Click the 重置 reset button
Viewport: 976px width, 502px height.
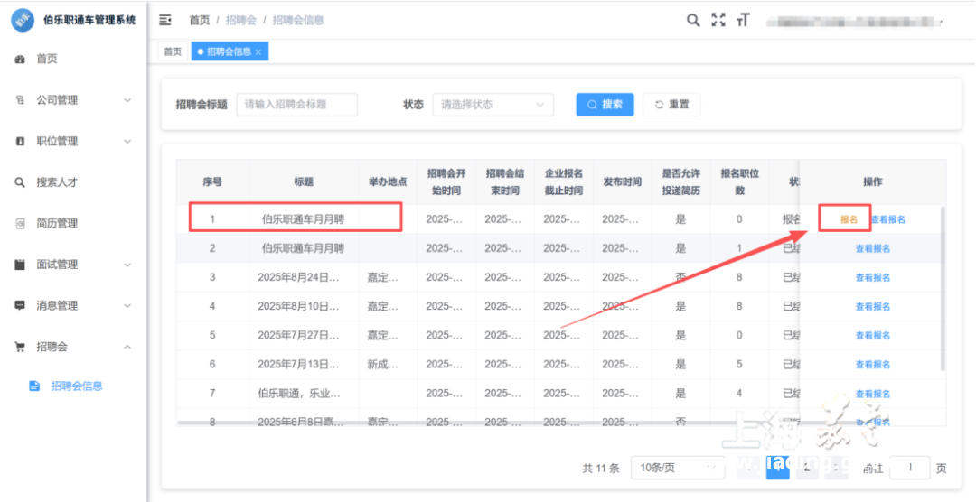click(671, 105)
